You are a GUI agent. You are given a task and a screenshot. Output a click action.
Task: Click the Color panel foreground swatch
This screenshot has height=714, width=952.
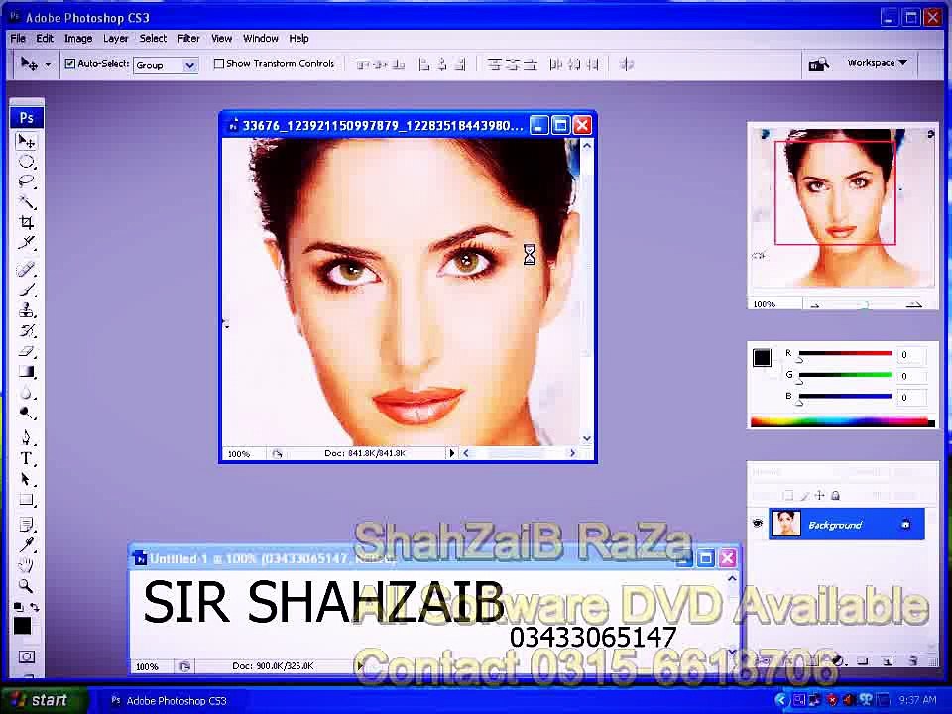pos(762,358)
